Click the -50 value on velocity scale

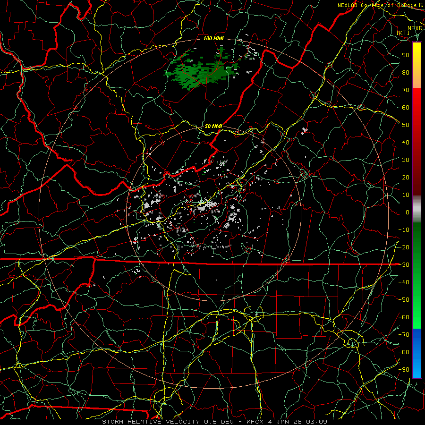point(404,300)
